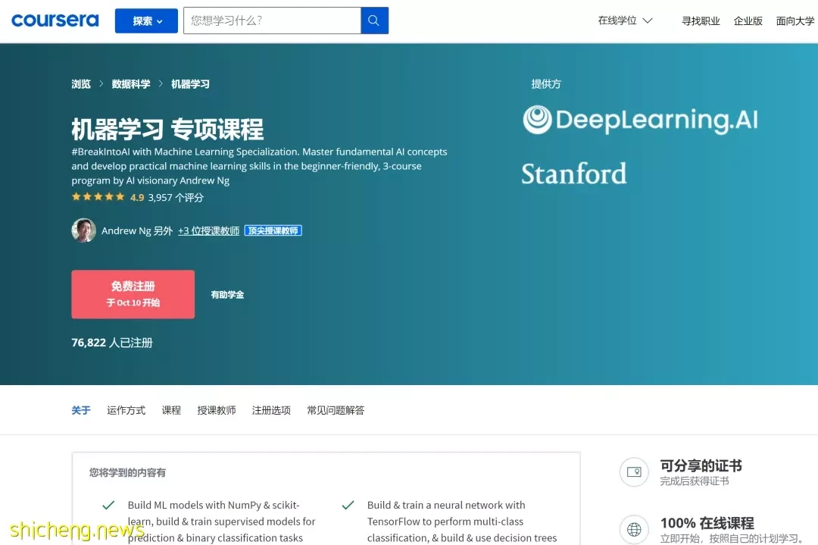
Task: Click the 100% 在线课程 heading
Action: (707, 522)
